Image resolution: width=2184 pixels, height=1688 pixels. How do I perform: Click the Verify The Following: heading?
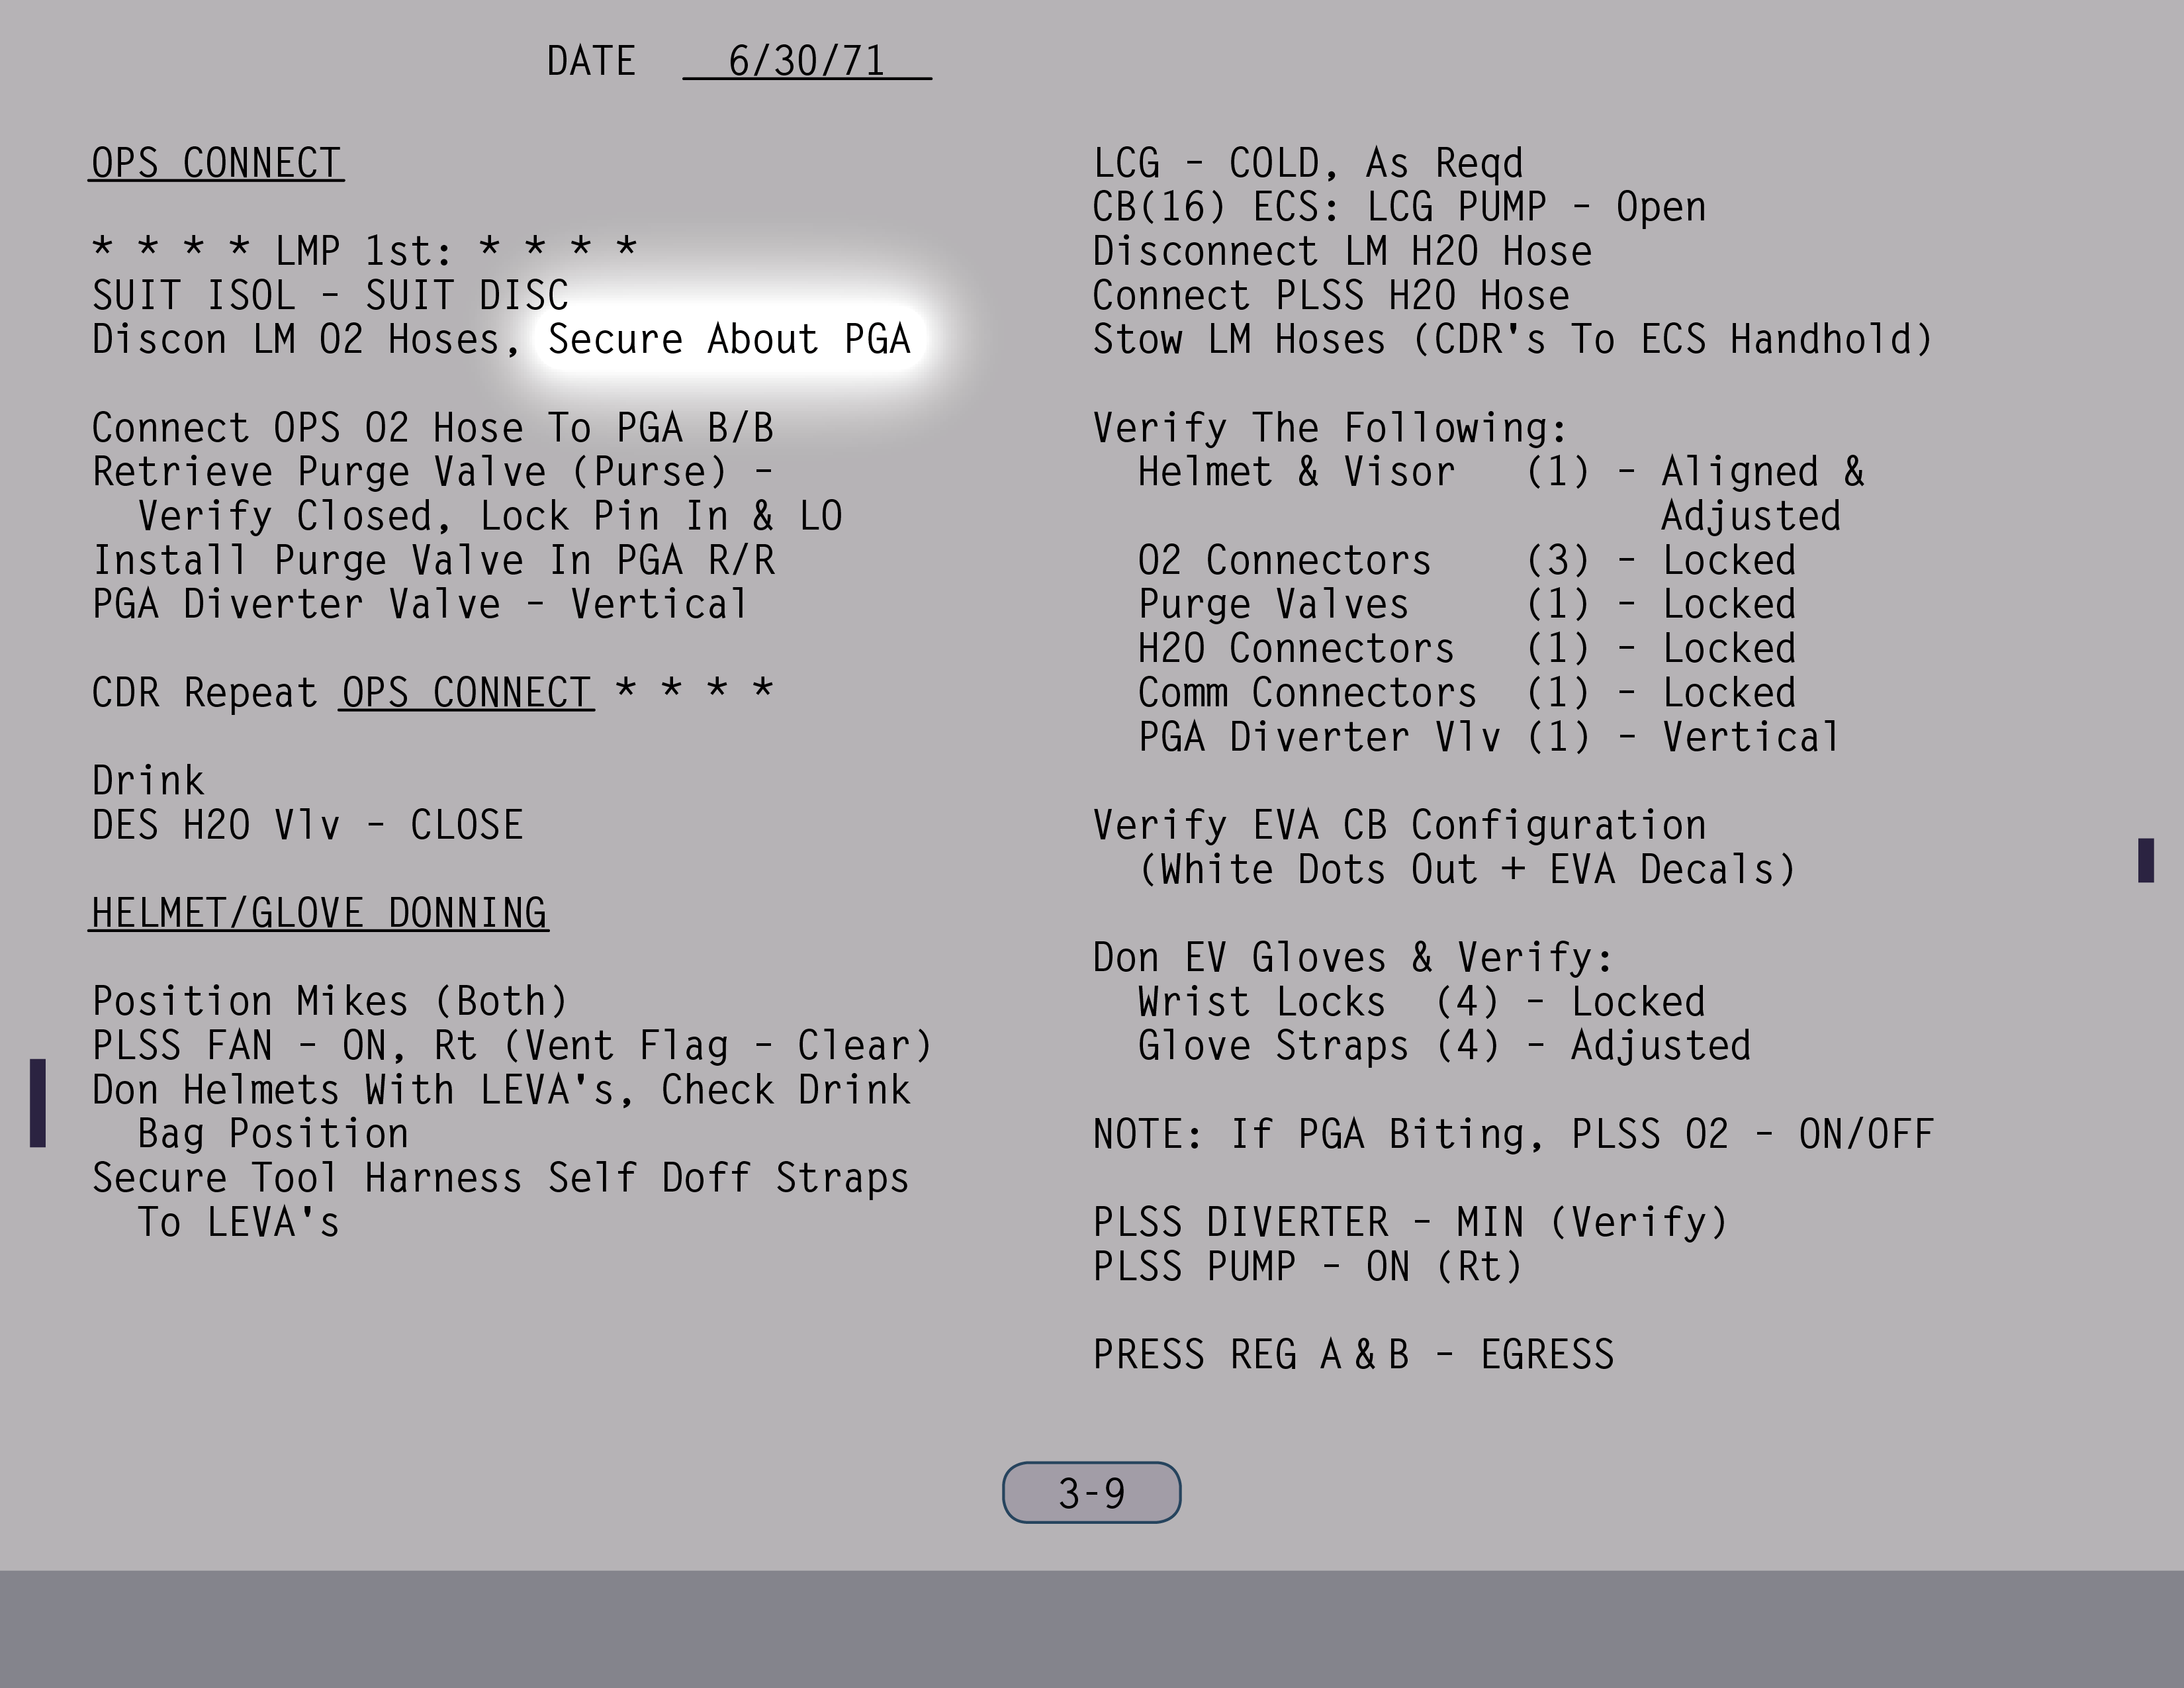[x=1329, y=428]
